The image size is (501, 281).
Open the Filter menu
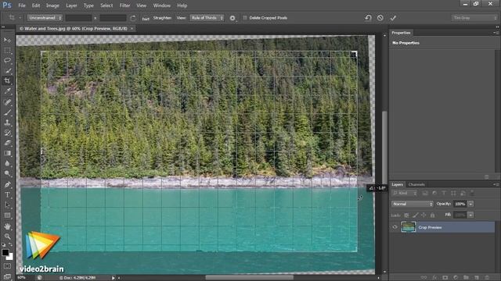[124, 5]
